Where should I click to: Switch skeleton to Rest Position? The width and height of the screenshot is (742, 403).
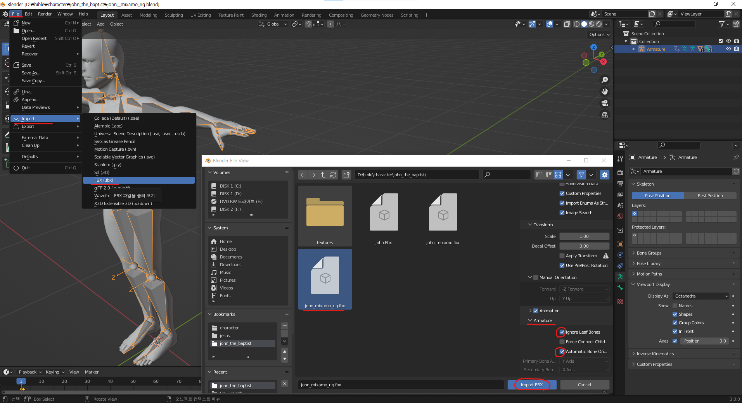point(710,196)
